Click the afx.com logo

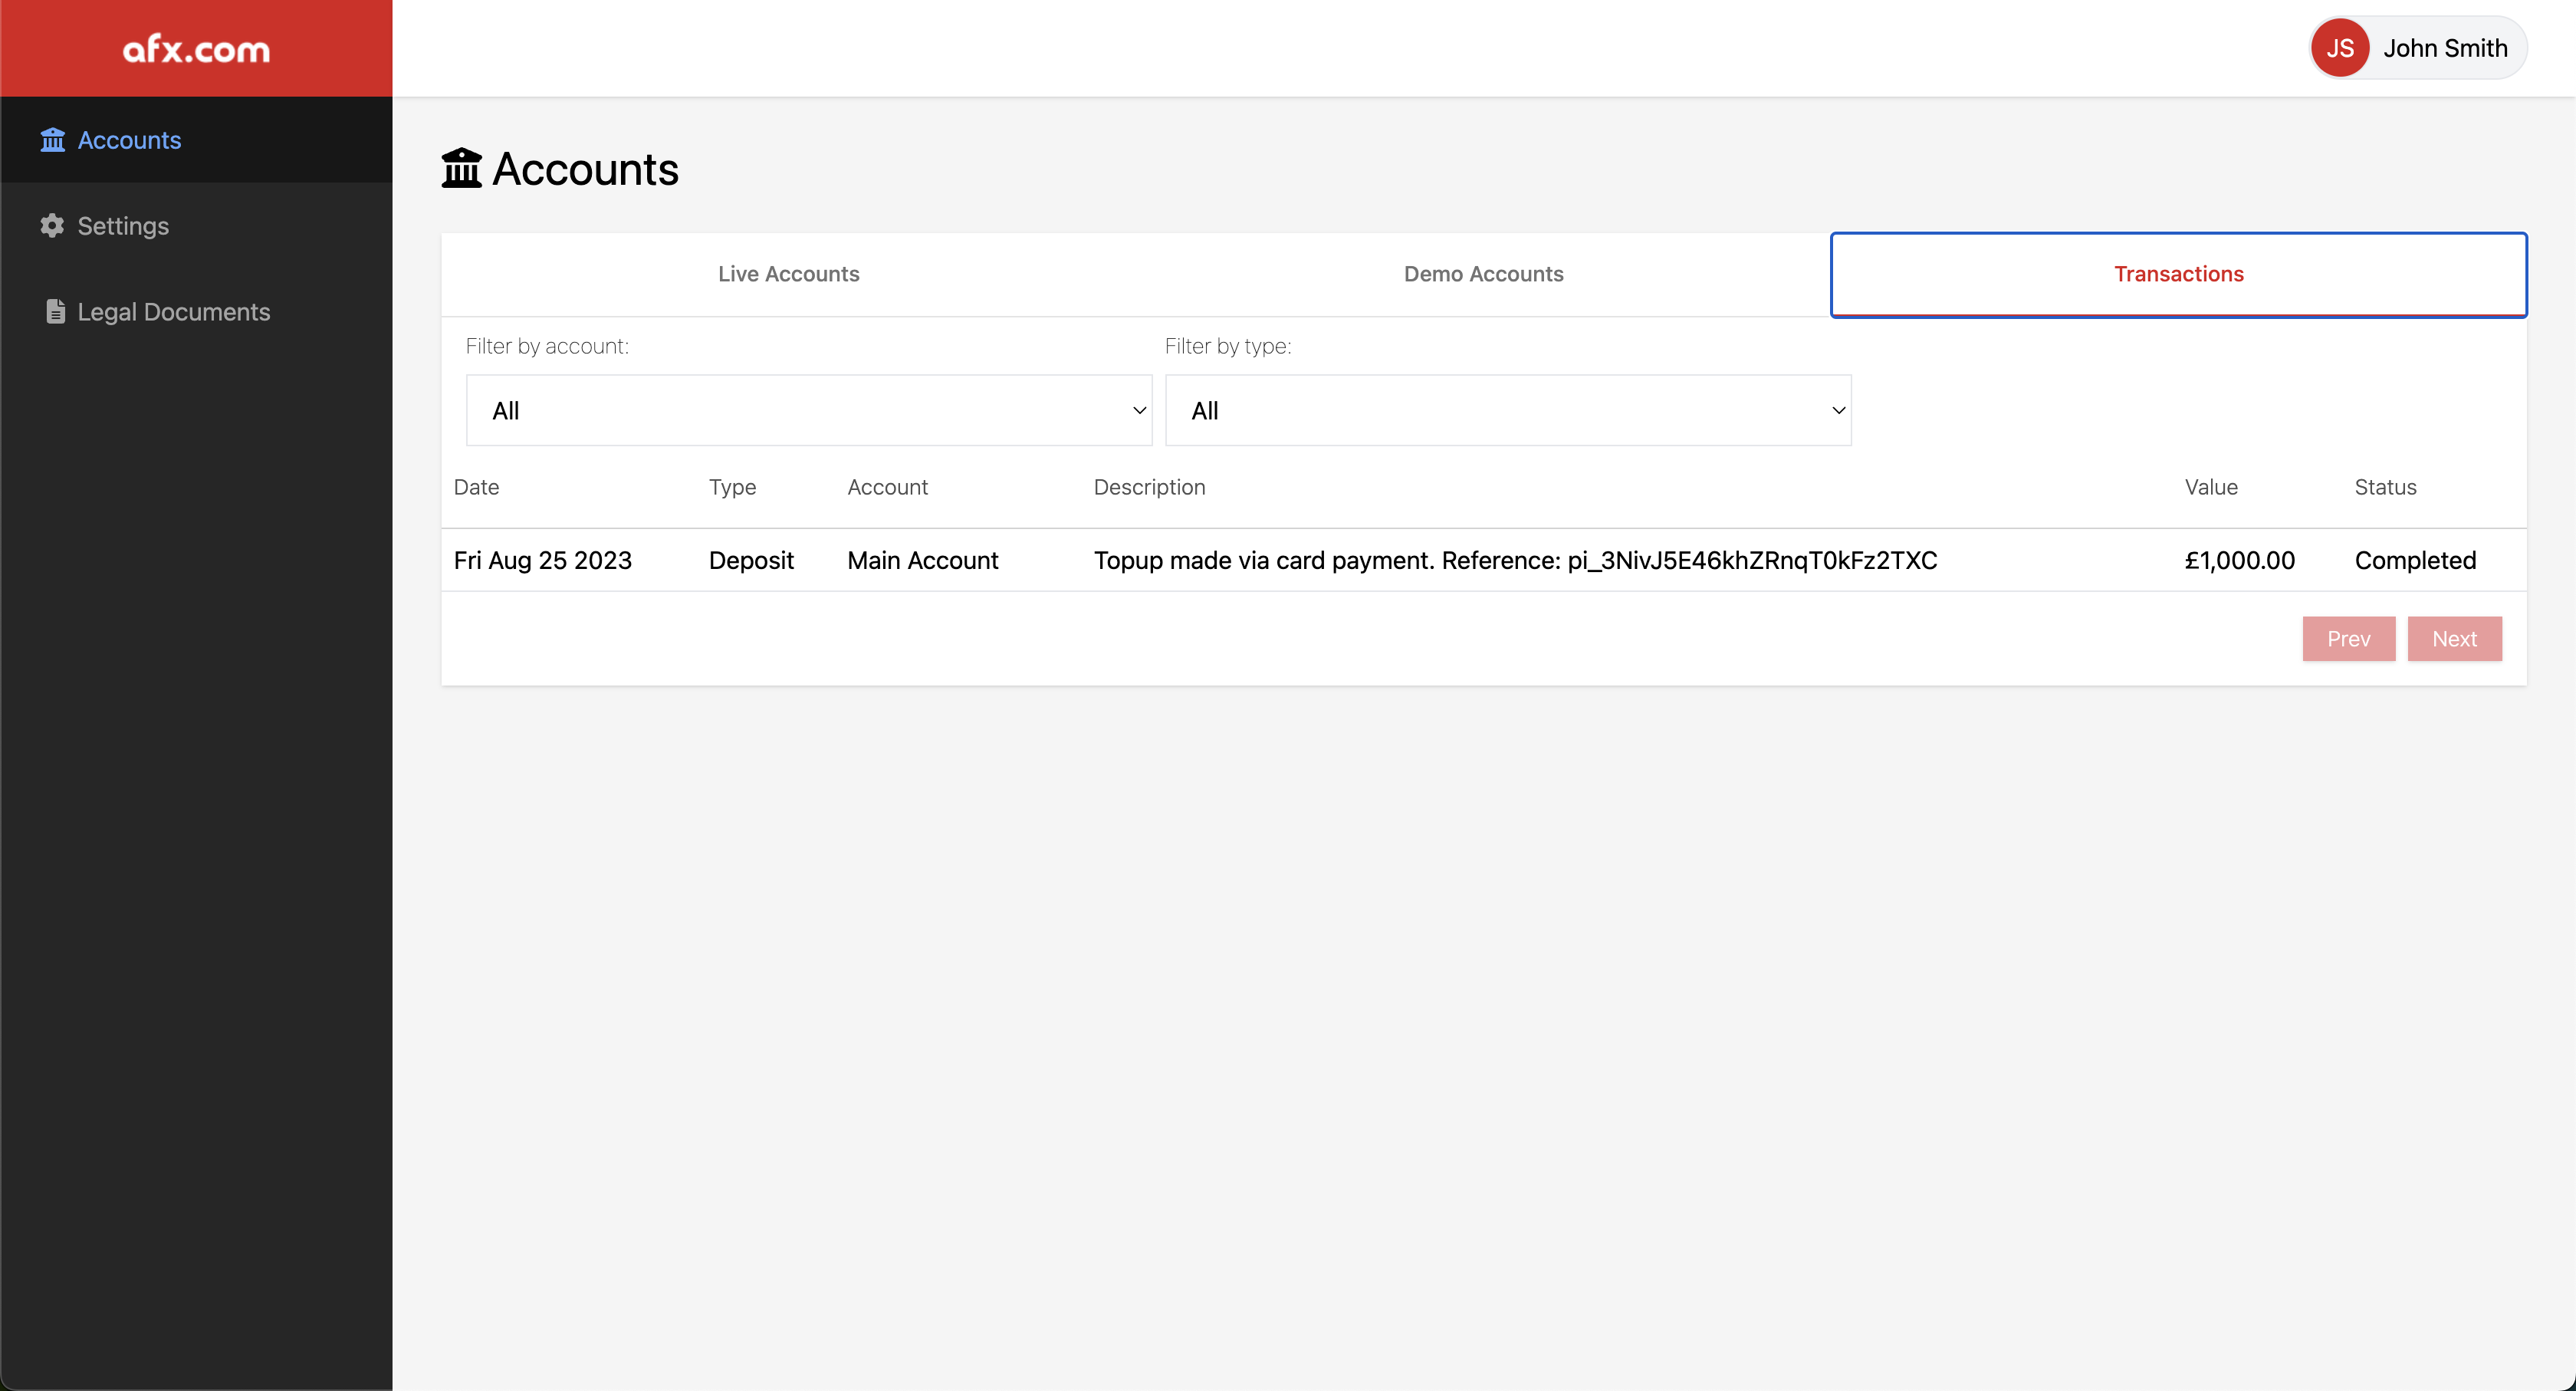[x=195, y=47]
